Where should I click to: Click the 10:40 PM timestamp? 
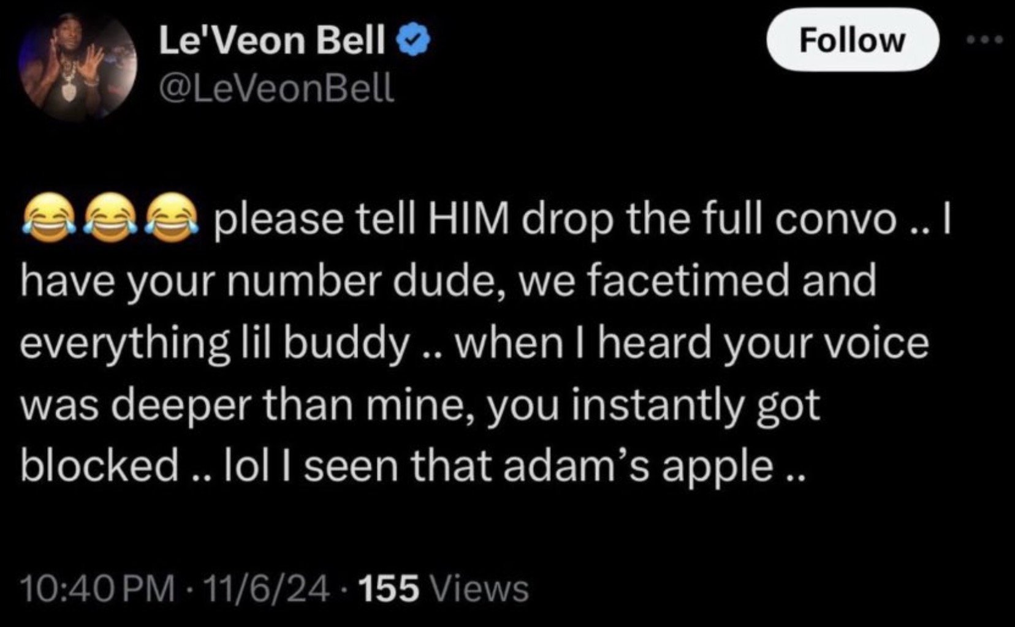(x=97, y=589)
